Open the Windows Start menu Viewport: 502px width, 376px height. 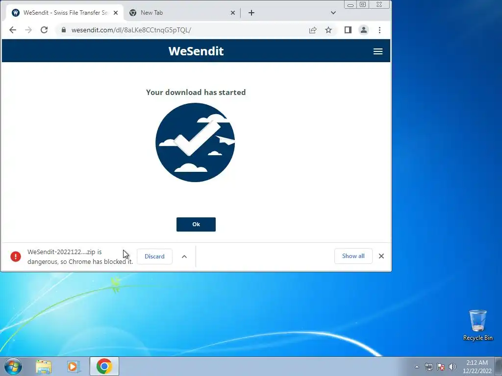[x=13, y=366]
